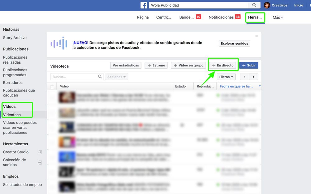Go to next page arrow

tap(254, 77)
